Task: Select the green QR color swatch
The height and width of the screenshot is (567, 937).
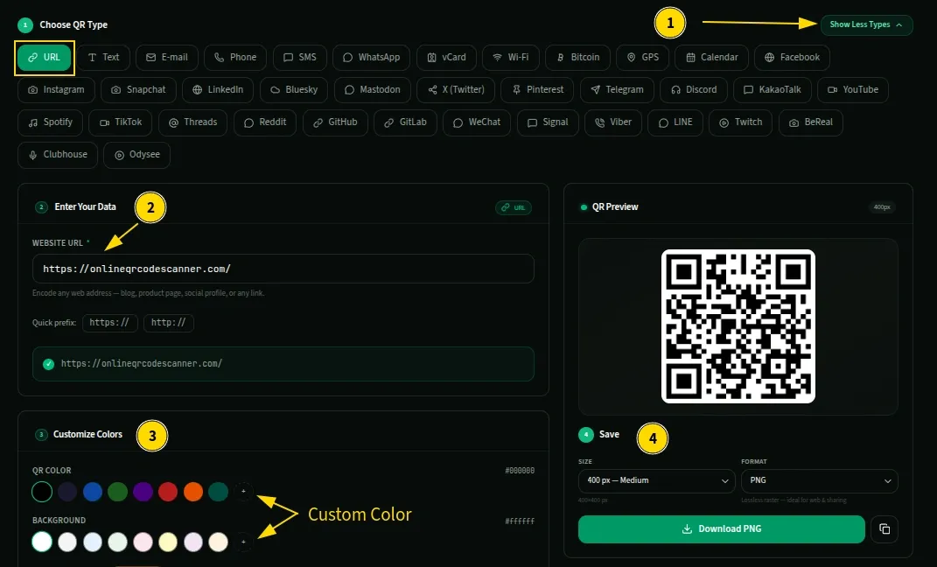Action: 118,492
